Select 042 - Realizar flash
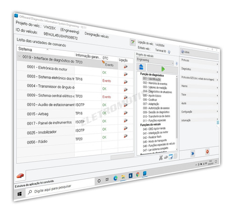 152,137
